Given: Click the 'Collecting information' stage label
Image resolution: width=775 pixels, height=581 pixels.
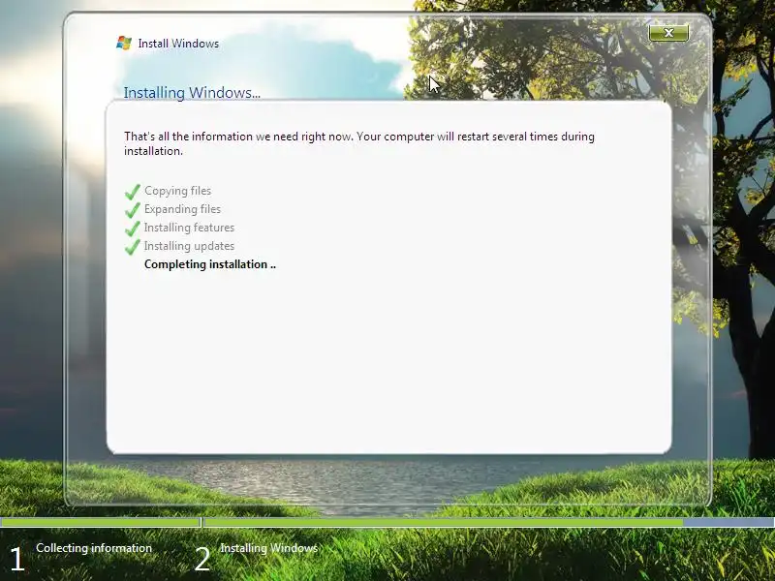Looking at the screenshot, I should click(x=94, y=548).
